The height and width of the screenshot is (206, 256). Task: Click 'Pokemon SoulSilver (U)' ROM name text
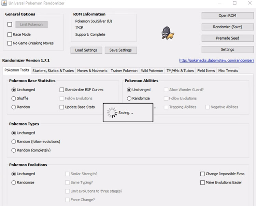click(x=94, y=21)
